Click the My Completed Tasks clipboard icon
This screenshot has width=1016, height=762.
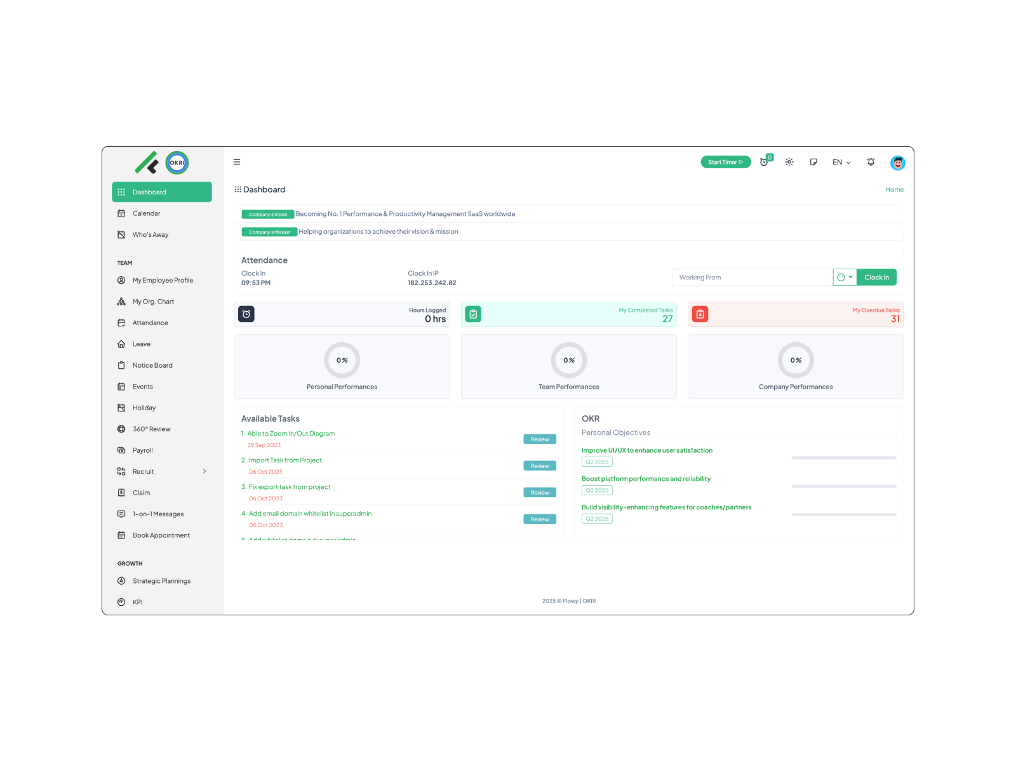pyautogui.click(x=473, y=314)
